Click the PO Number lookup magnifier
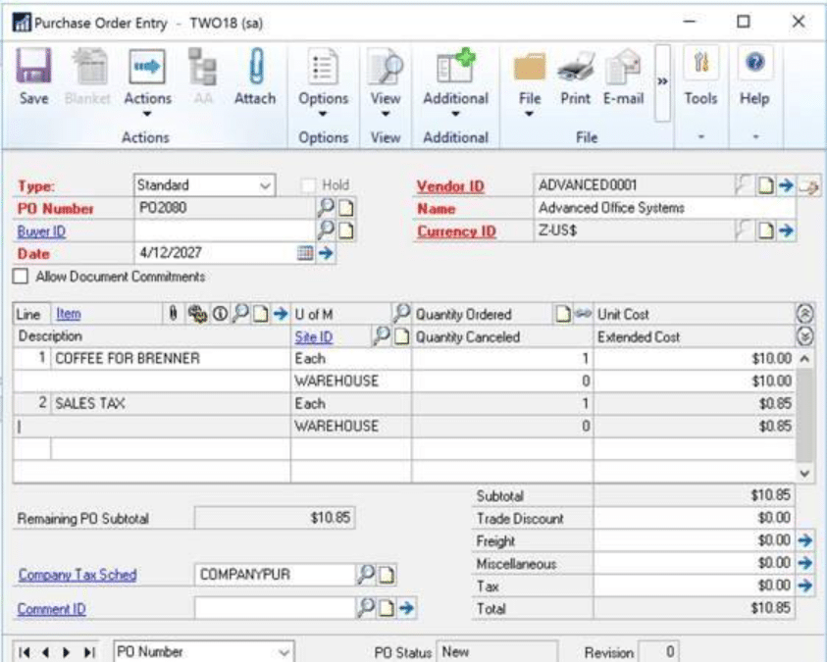 [326, 208]
